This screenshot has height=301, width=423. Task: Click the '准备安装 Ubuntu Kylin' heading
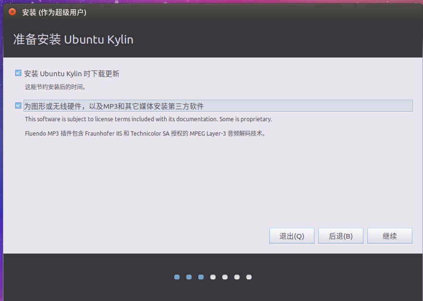point(73,39)
